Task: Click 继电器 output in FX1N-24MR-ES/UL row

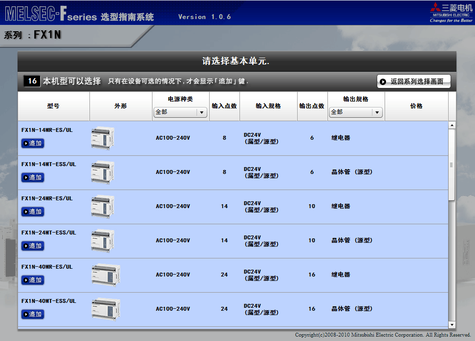Action: (x=341, y=207)
